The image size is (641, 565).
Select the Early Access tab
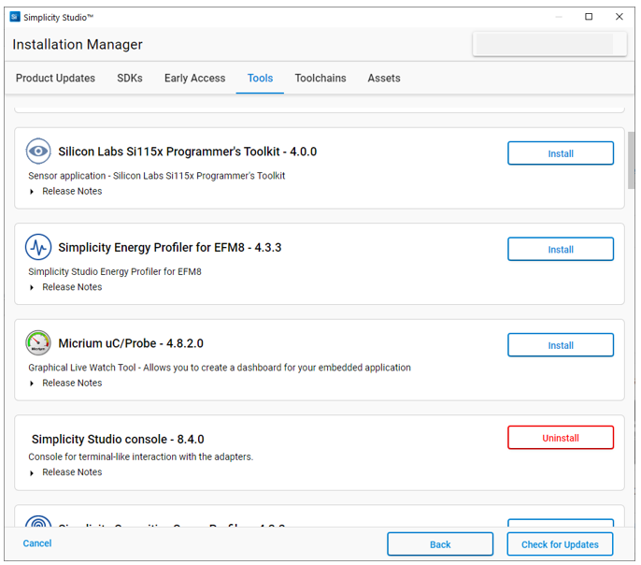[194, 79]
